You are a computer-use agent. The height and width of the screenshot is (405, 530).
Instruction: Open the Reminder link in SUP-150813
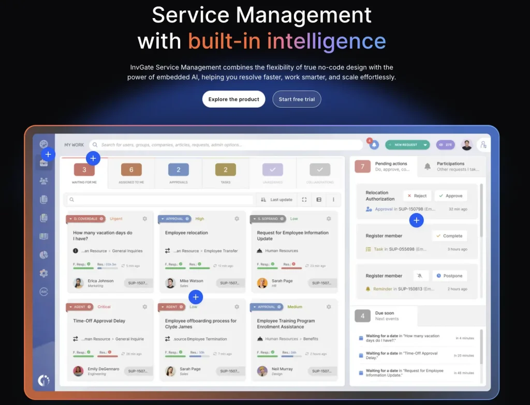(382, 289)
